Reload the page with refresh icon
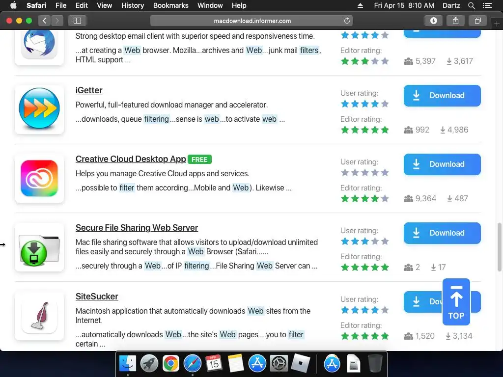Screen dimensions: 503x377 click(x=347, y=21)
